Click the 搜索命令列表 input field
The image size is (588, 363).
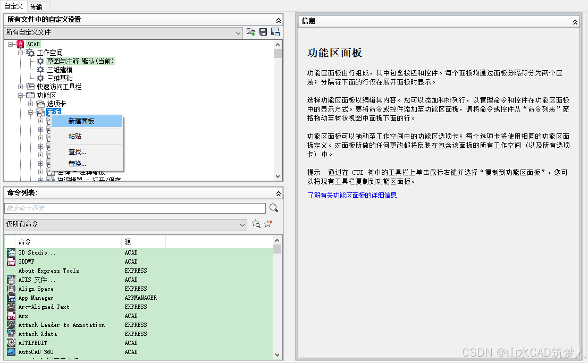tap(135, 208)
